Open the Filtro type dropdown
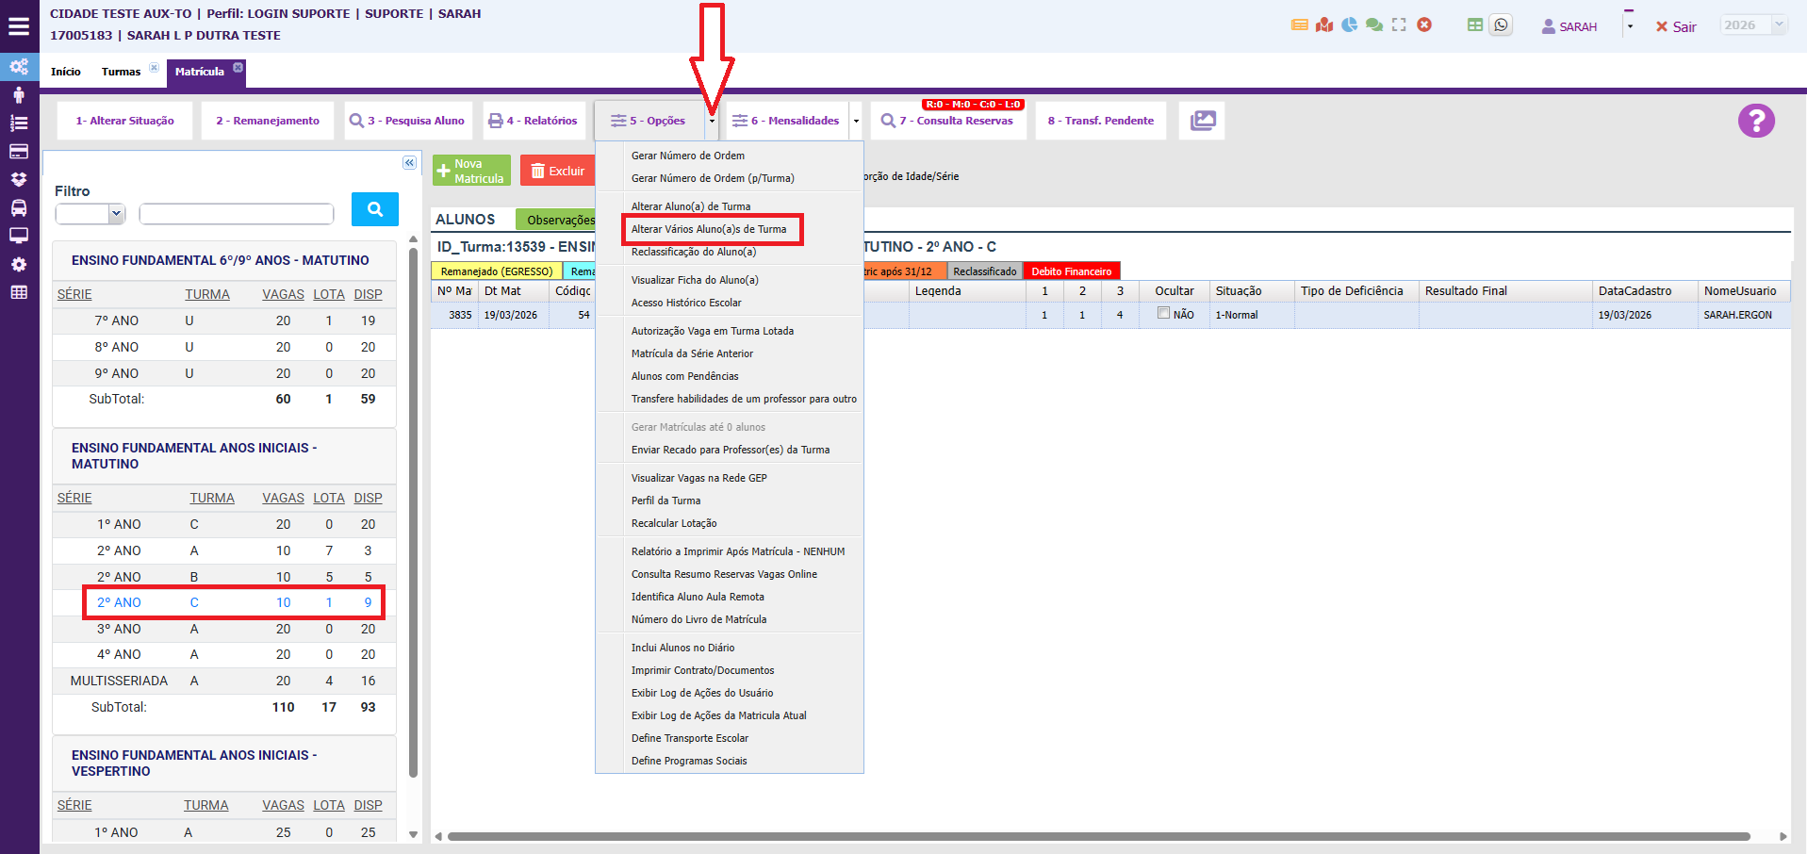 pos(90,214)
